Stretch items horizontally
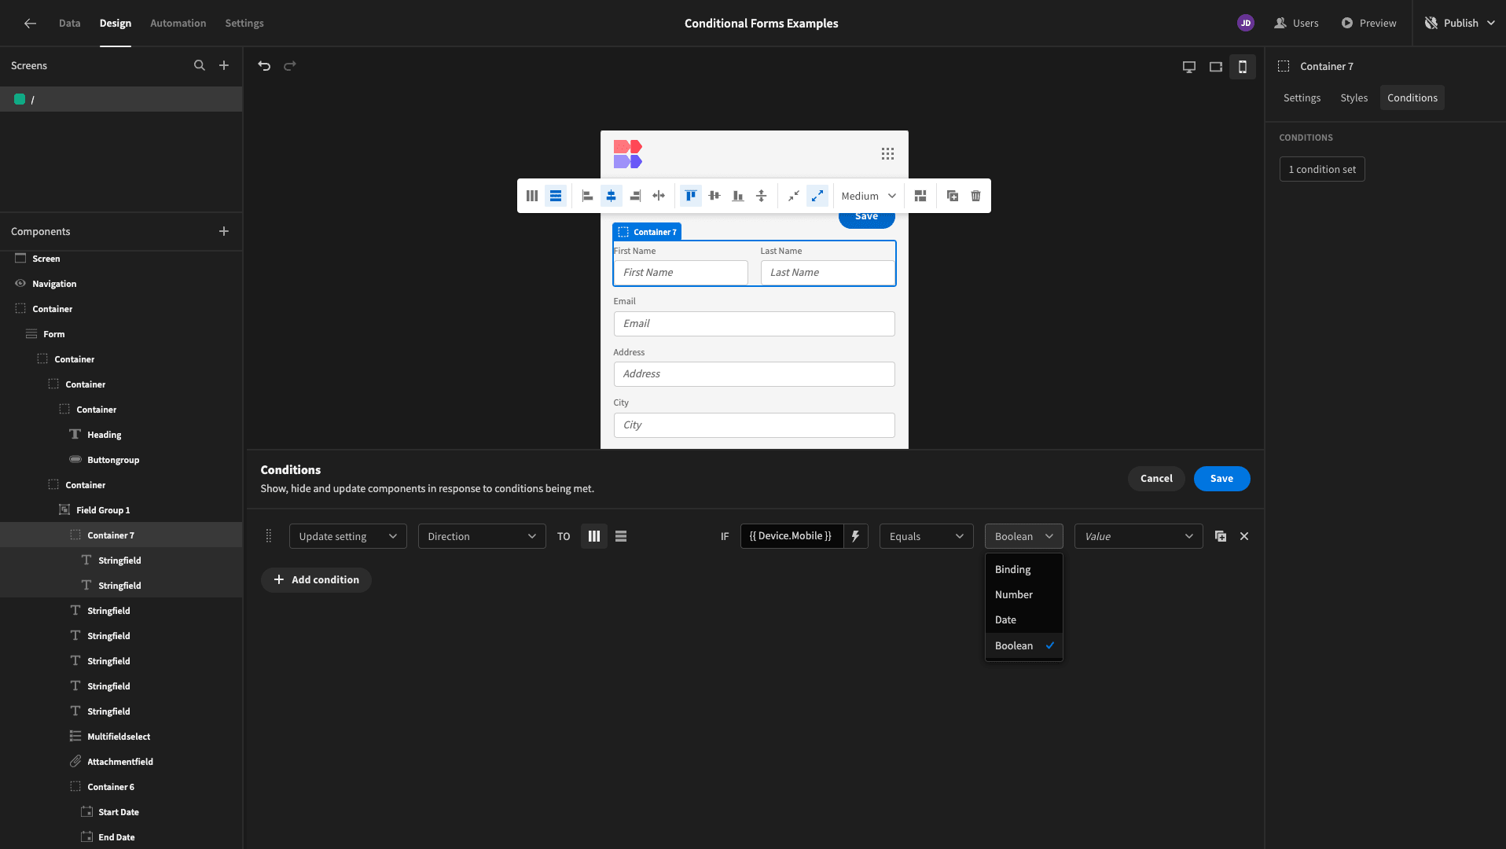 pos(659,196)
